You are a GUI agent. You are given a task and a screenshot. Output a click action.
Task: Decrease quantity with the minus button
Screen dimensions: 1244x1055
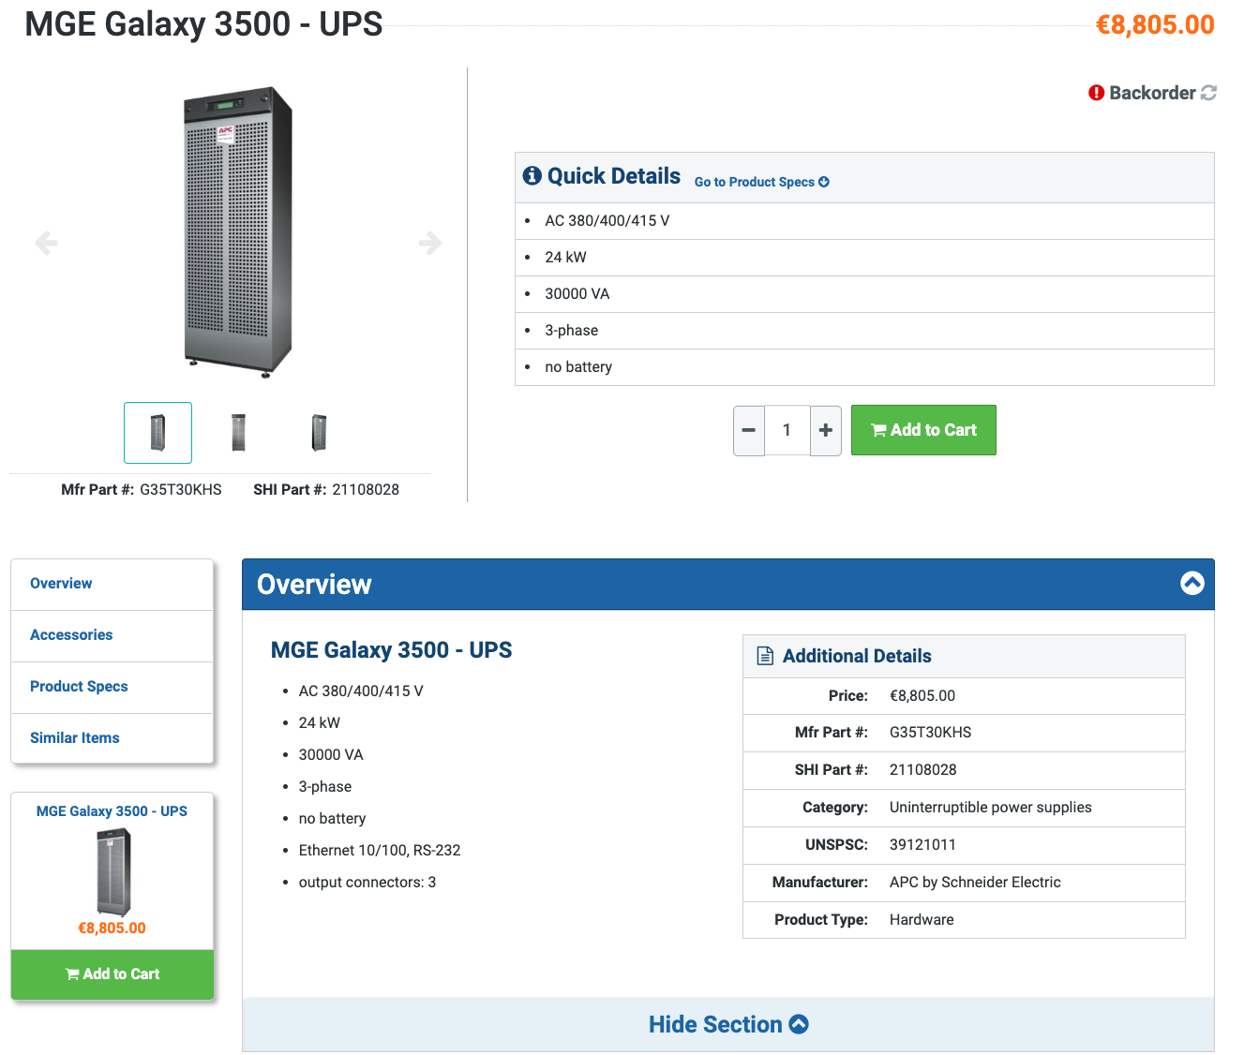749,430
